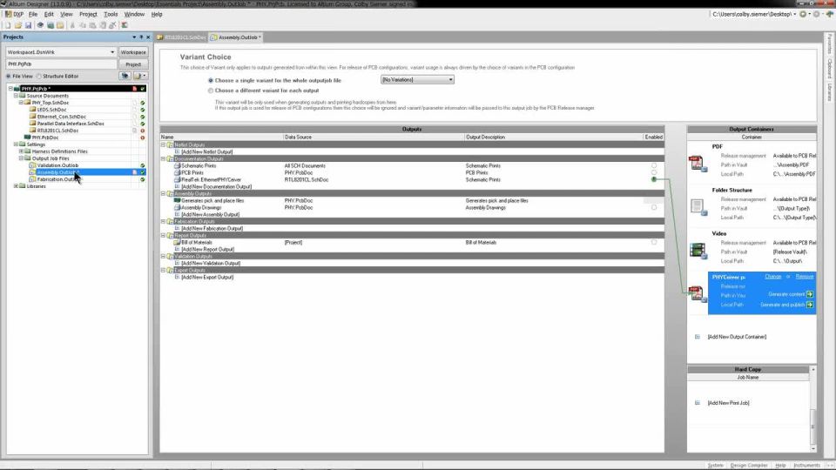836x470 pixels.
Task: Collapse the Output Job Files node
Action: tap(21, 158)
